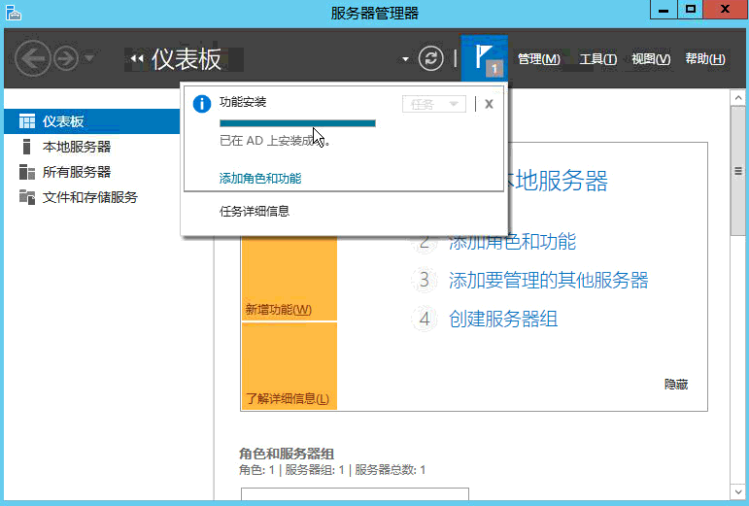Open 所有服务器 in the sidebar
749x506 pixels.
coord(76,172)
